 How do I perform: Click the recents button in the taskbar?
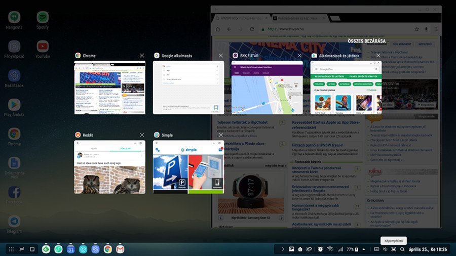coord(22,249)
